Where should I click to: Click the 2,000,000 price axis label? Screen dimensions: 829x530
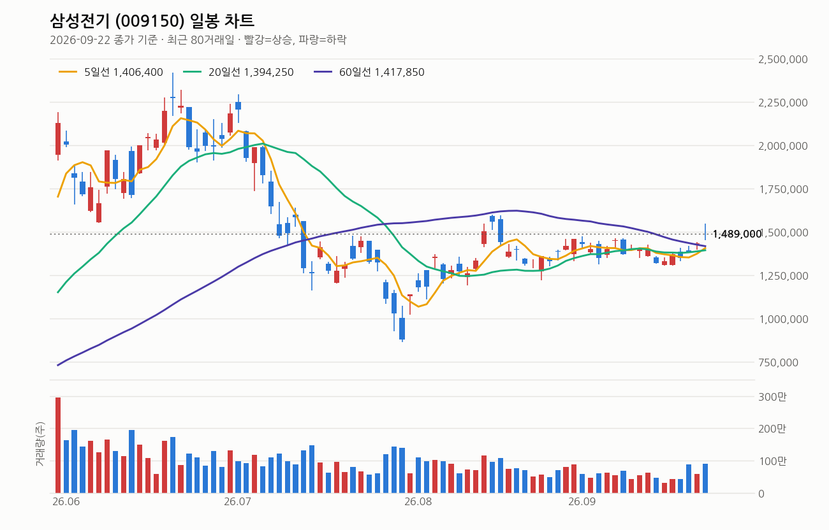784,146
